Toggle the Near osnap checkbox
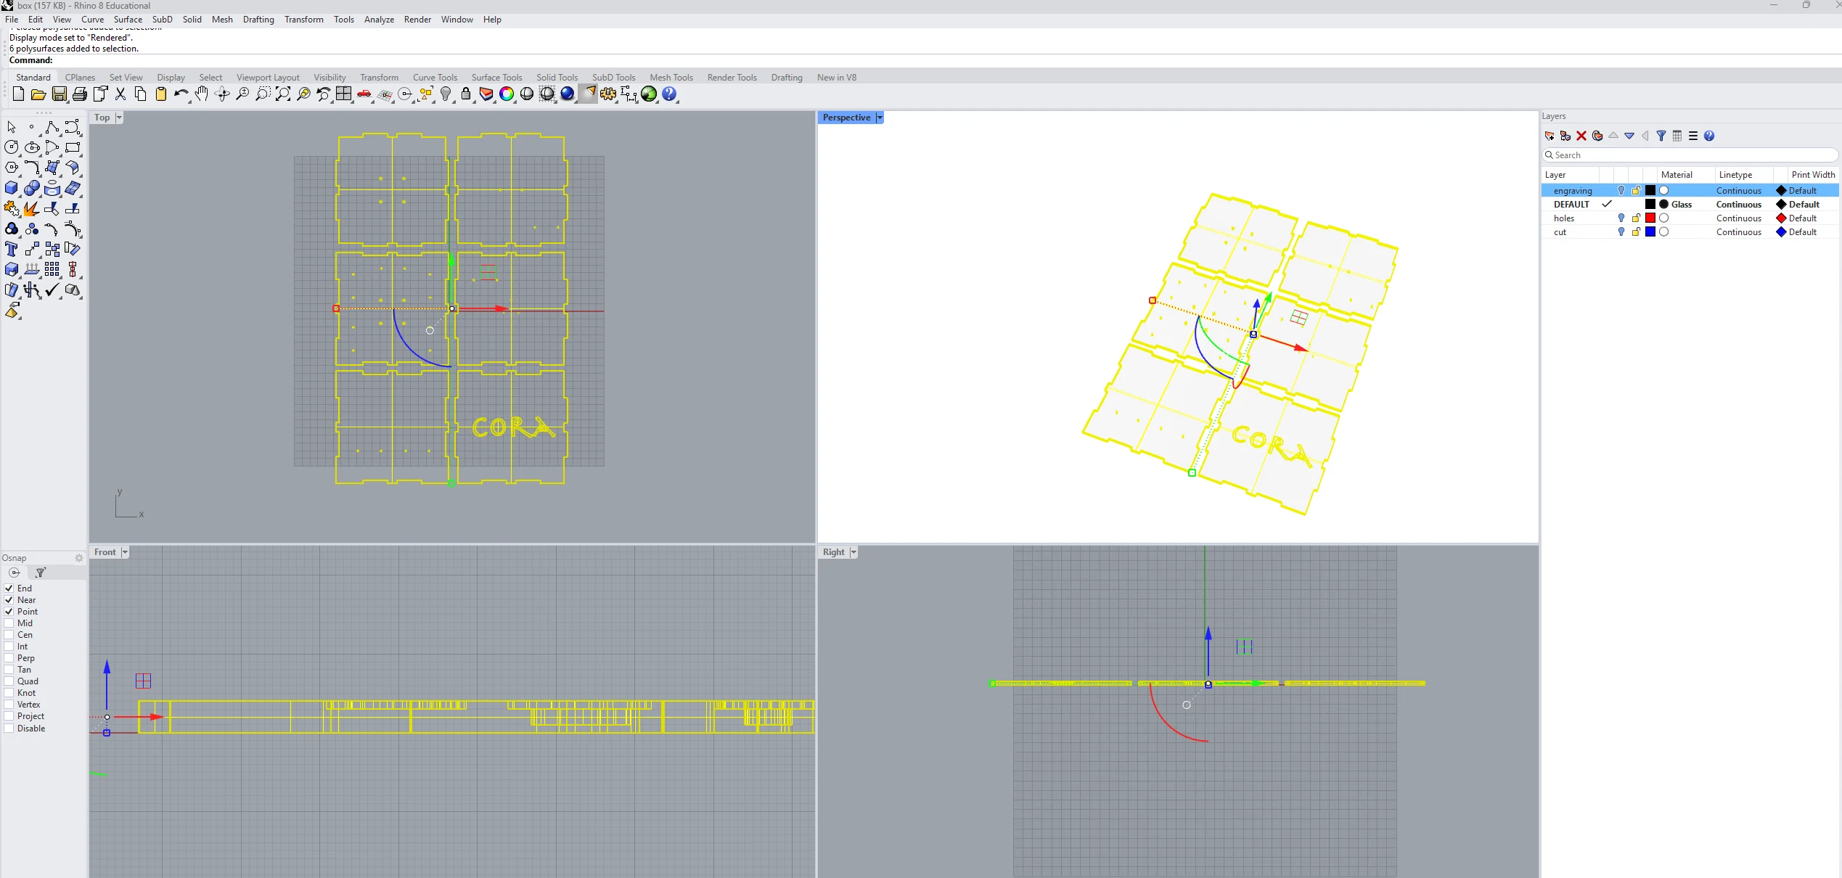This screenshot has height=878, width=1842. click(9, 600)
